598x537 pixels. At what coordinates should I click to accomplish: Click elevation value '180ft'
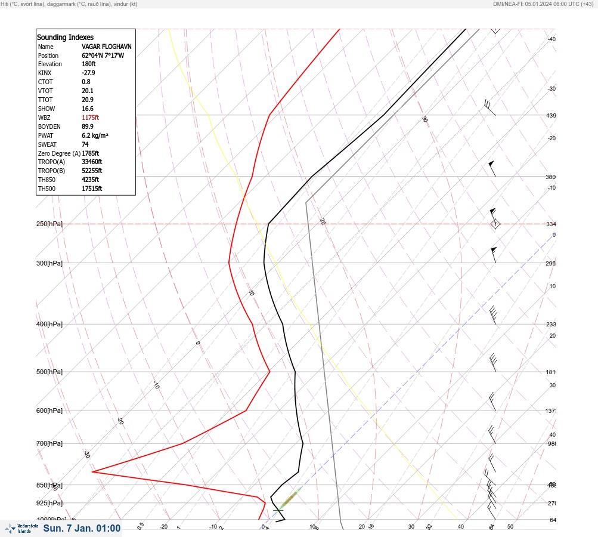tap(88, 64)
